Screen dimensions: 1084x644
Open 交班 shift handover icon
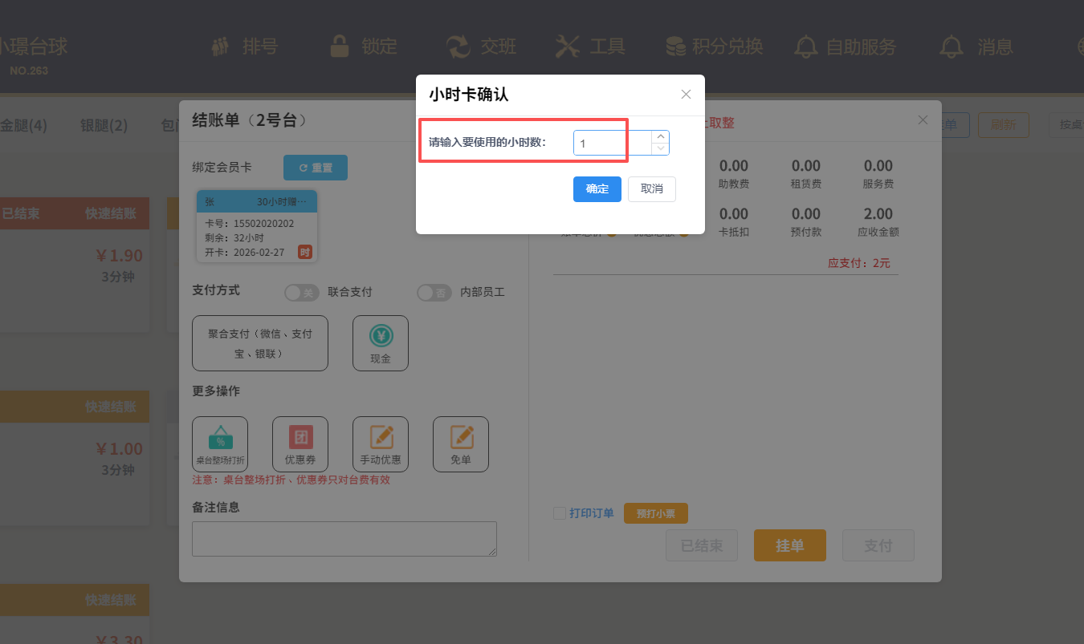[x=458, y=47]
